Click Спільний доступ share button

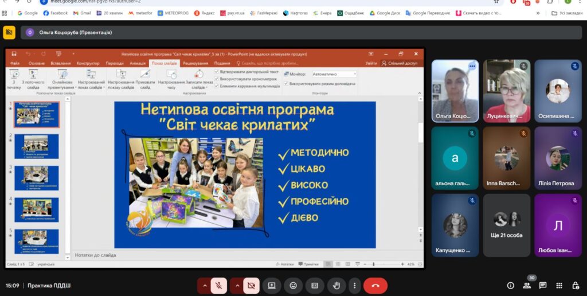400,63
